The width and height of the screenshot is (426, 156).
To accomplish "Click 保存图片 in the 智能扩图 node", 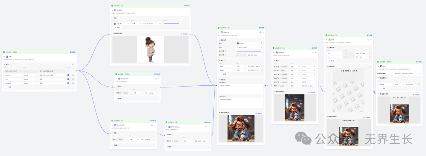I will 312,92.
